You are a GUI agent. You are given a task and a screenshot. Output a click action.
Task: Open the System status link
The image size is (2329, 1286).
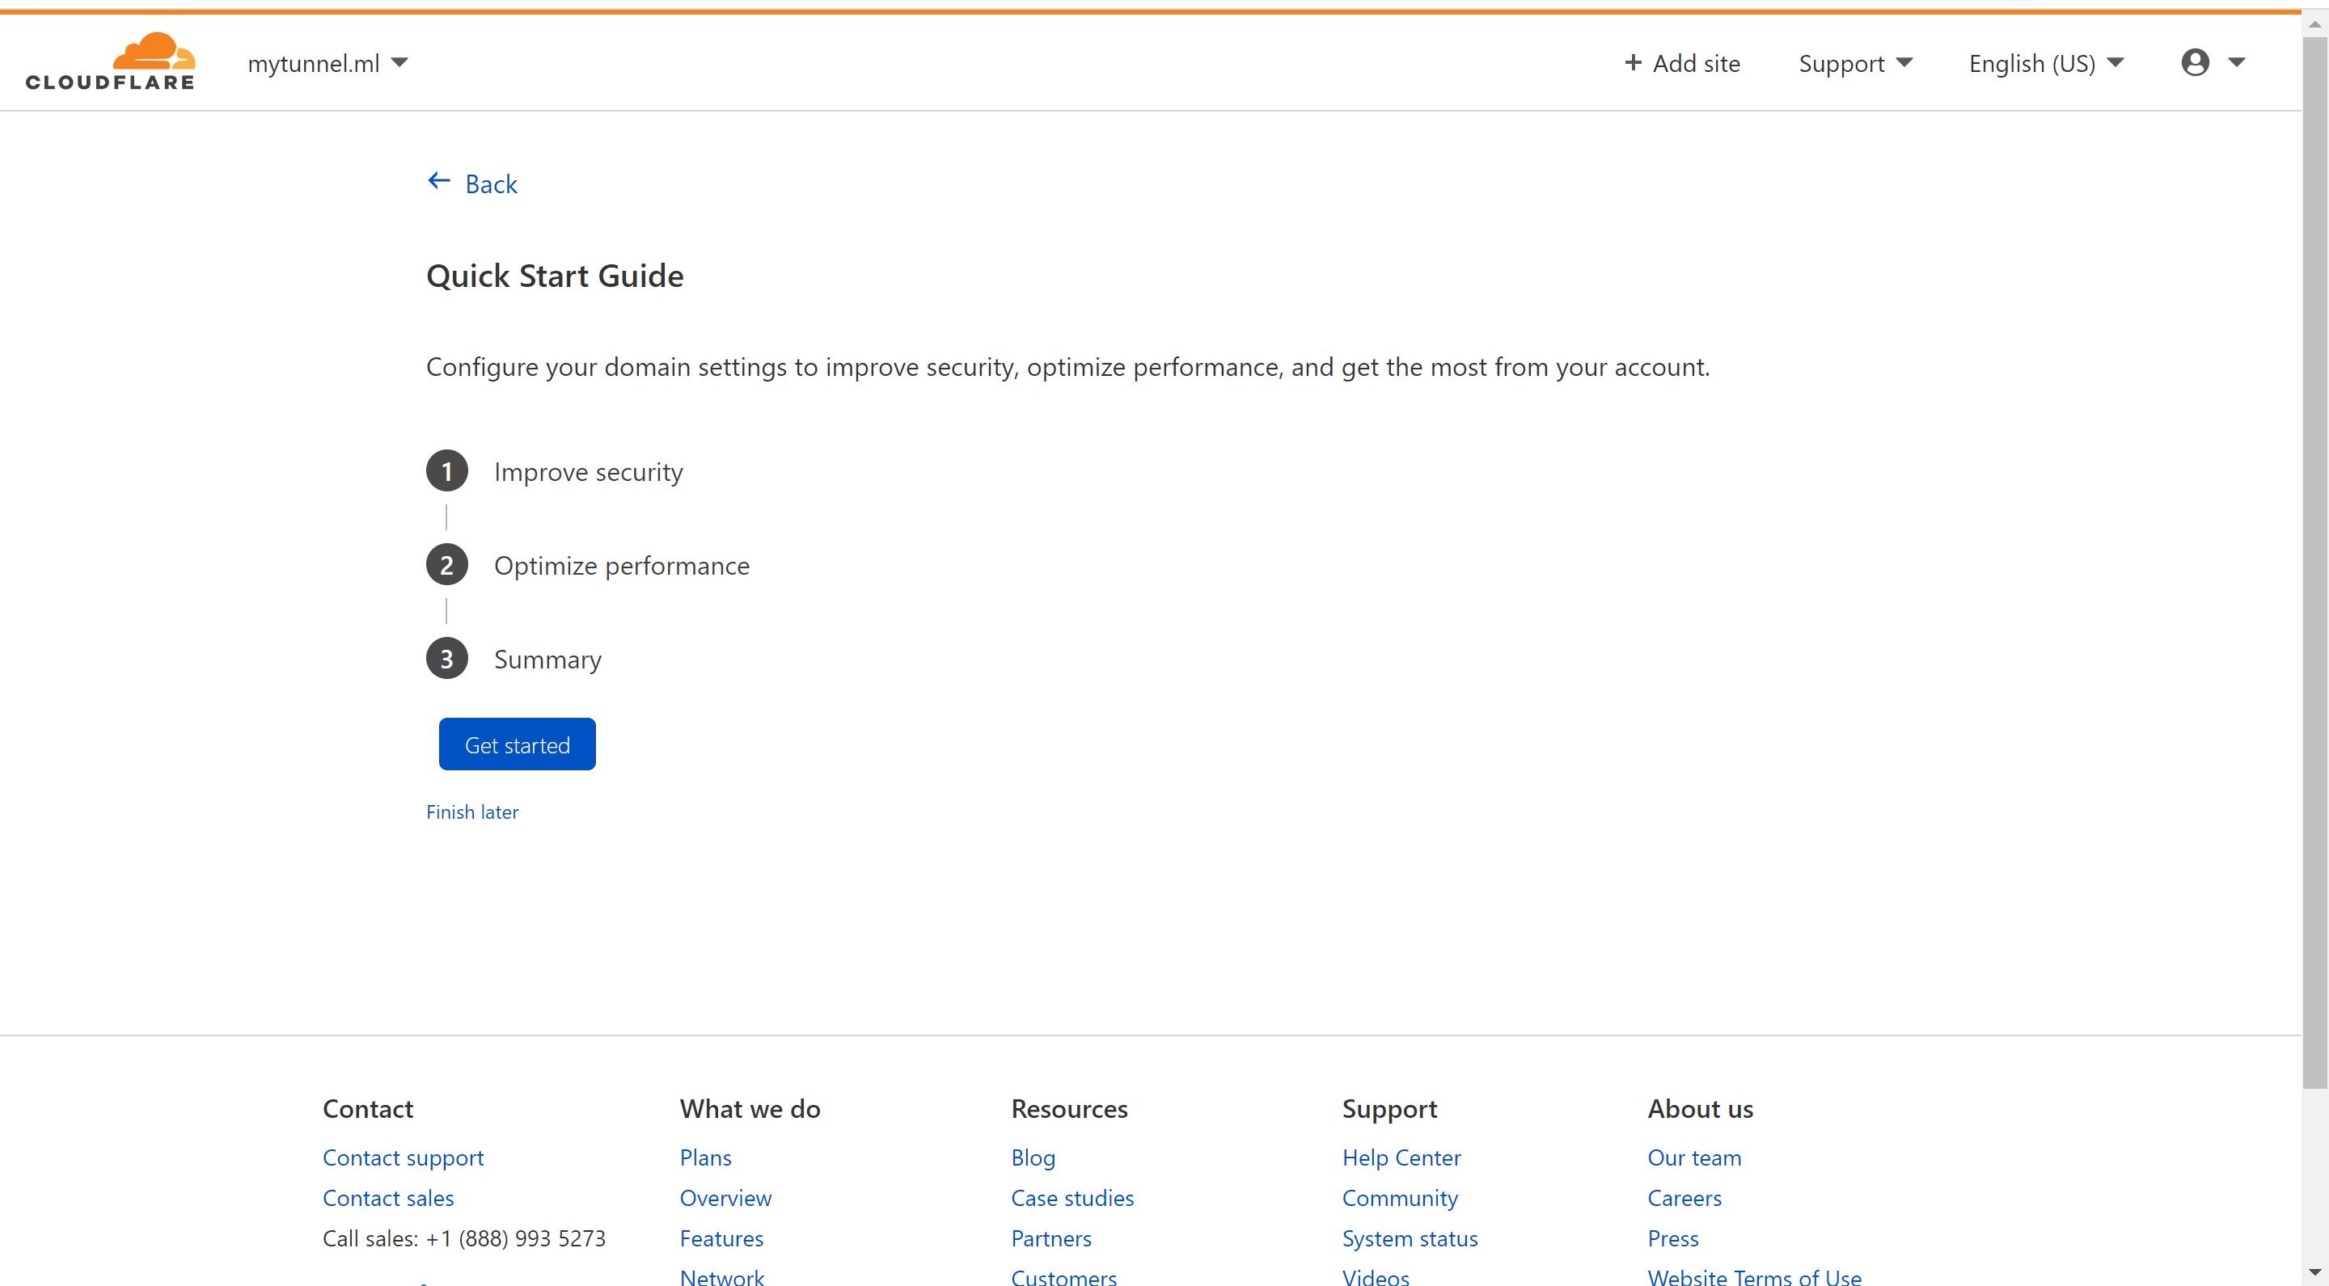tap(1410, 1238)
